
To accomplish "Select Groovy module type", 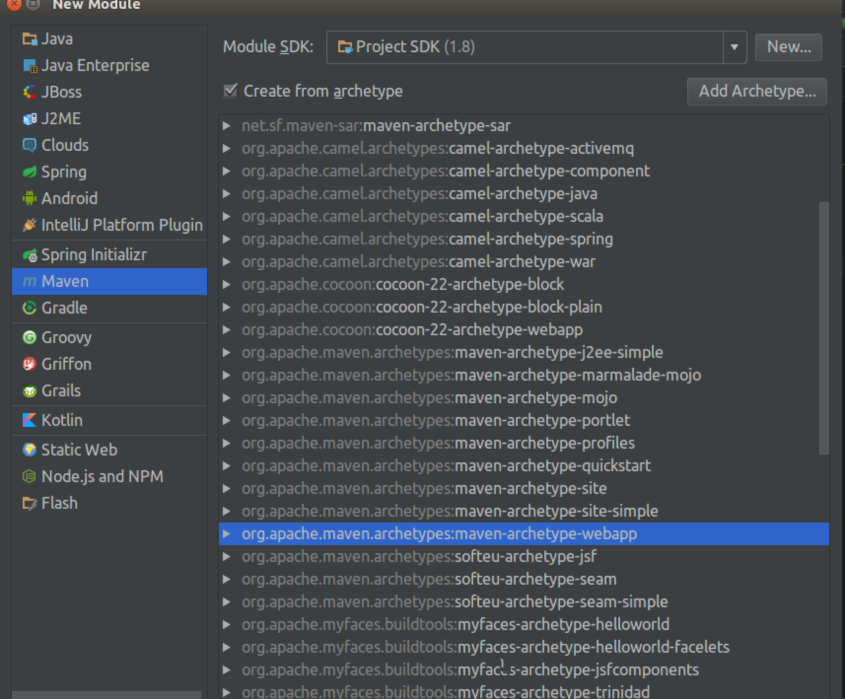I will point(109,338).
